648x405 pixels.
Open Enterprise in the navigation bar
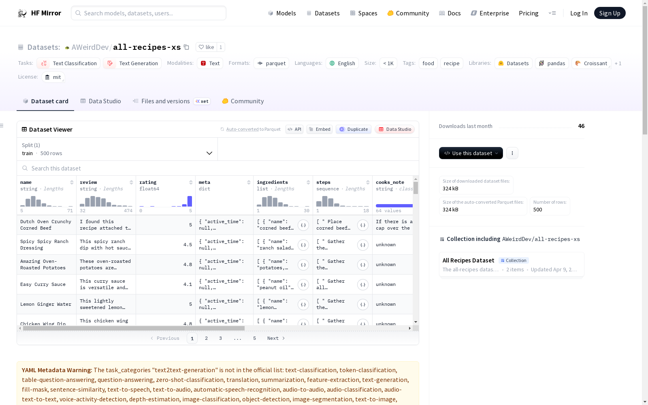pos(490,13)
